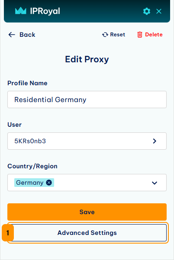Close the IPRoyal extension panel
This screenshot has height=260, width=174.
(x=159, y=11)
